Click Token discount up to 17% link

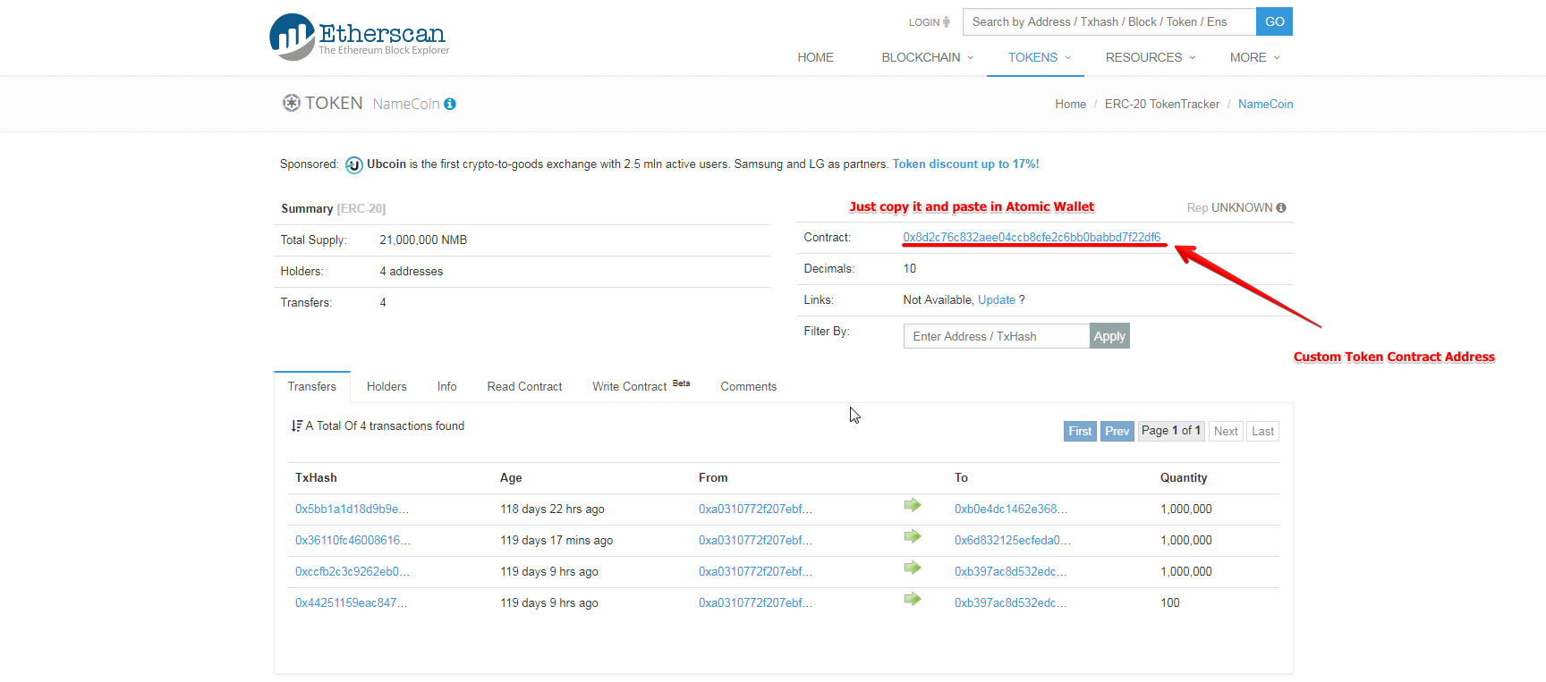tap(965, 164)
